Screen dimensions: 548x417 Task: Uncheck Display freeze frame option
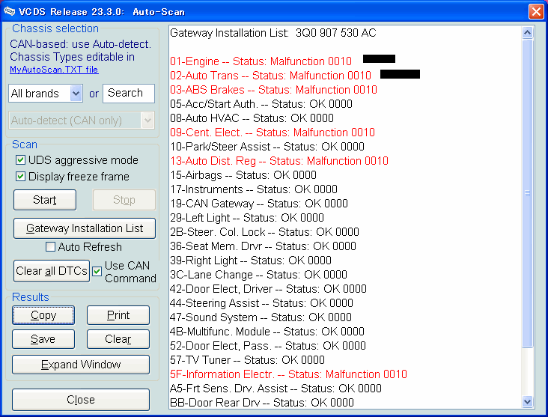click(x=21, y=177)
